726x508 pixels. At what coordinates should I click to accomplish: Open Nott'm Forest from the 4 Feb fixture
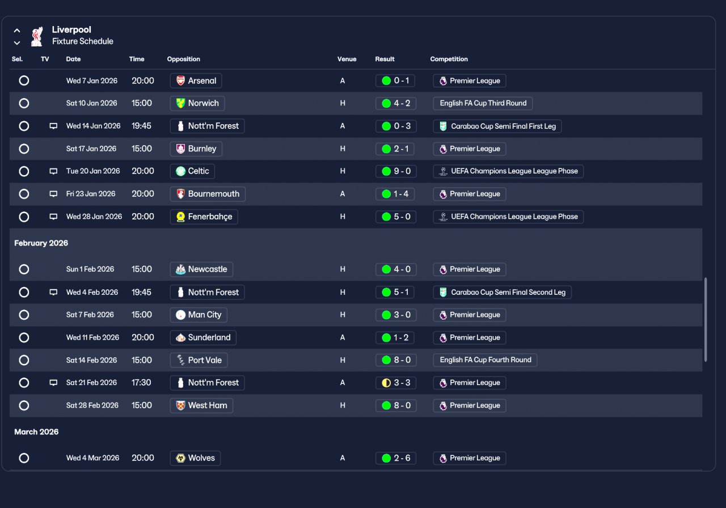[x=207, y=293]
